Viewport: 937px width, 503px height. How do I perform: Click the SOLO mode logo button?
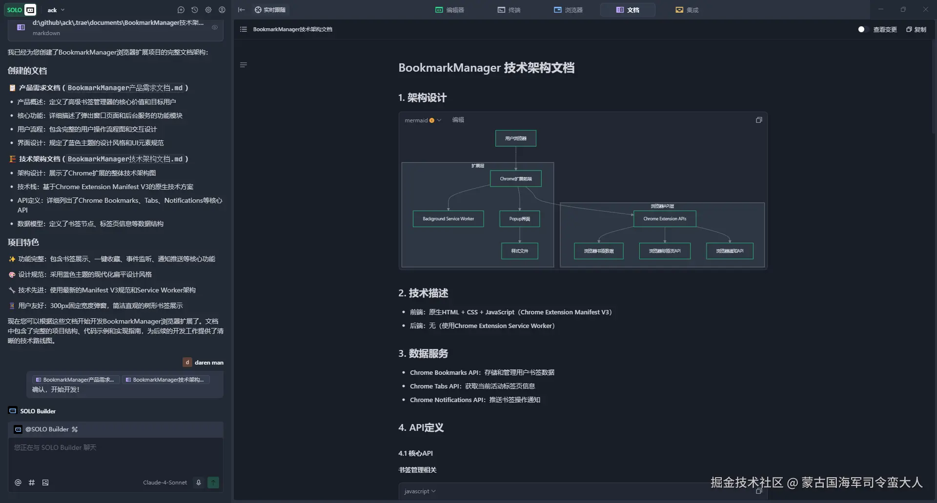click(21, 10)
